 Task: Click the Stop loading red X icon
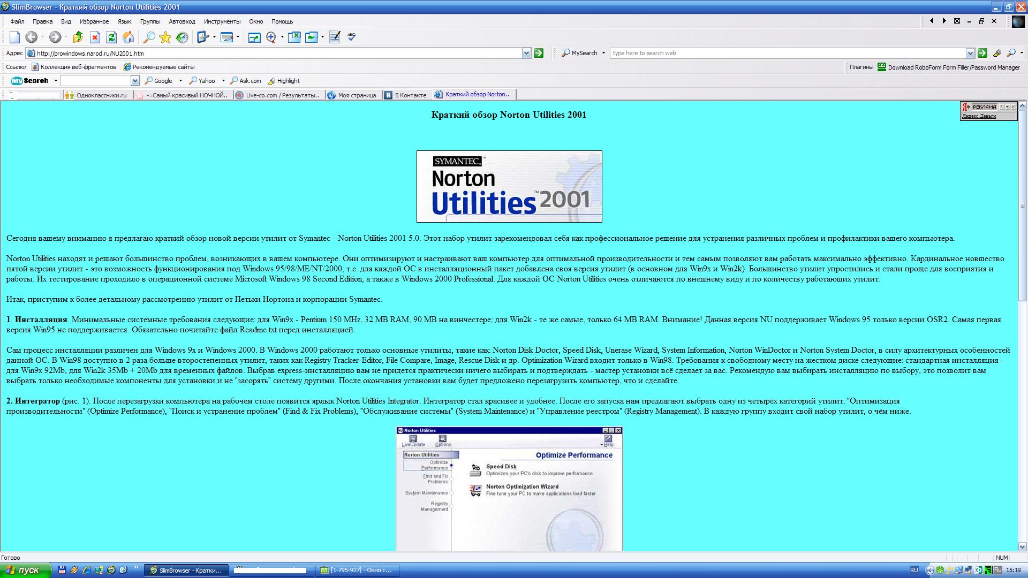pos(95,37)
